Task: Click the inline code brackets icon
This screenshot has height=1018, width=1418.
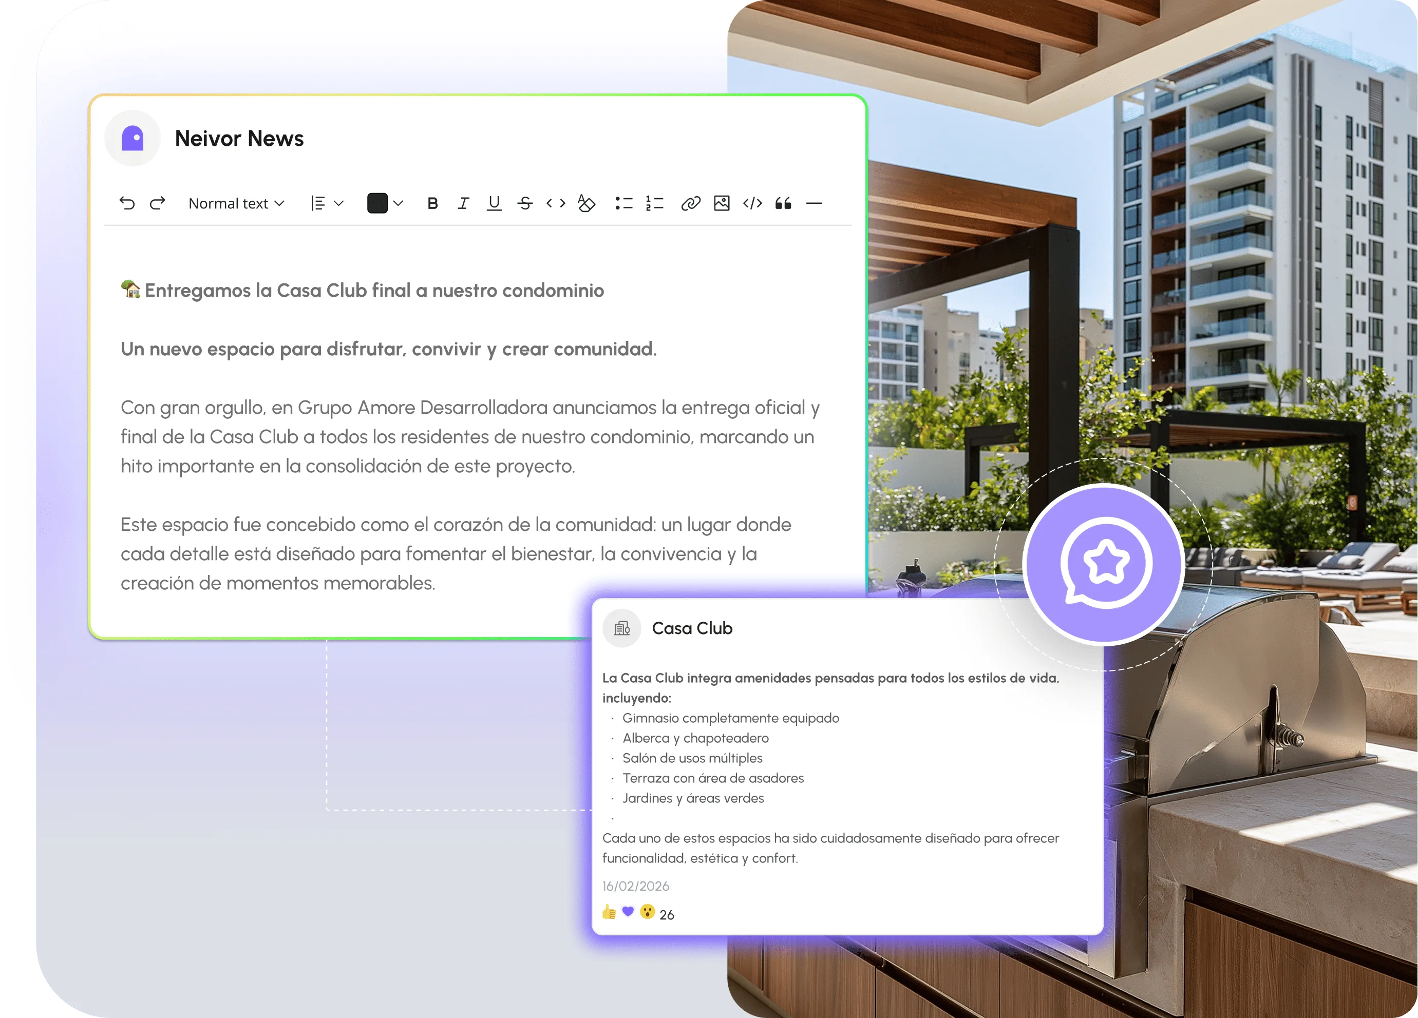Action: point(556,203)
